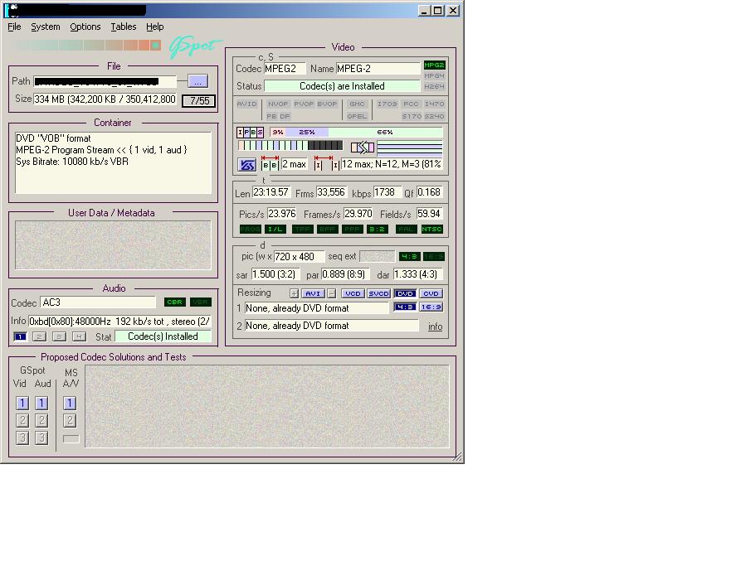Click MS A/V test button 2

70,421
